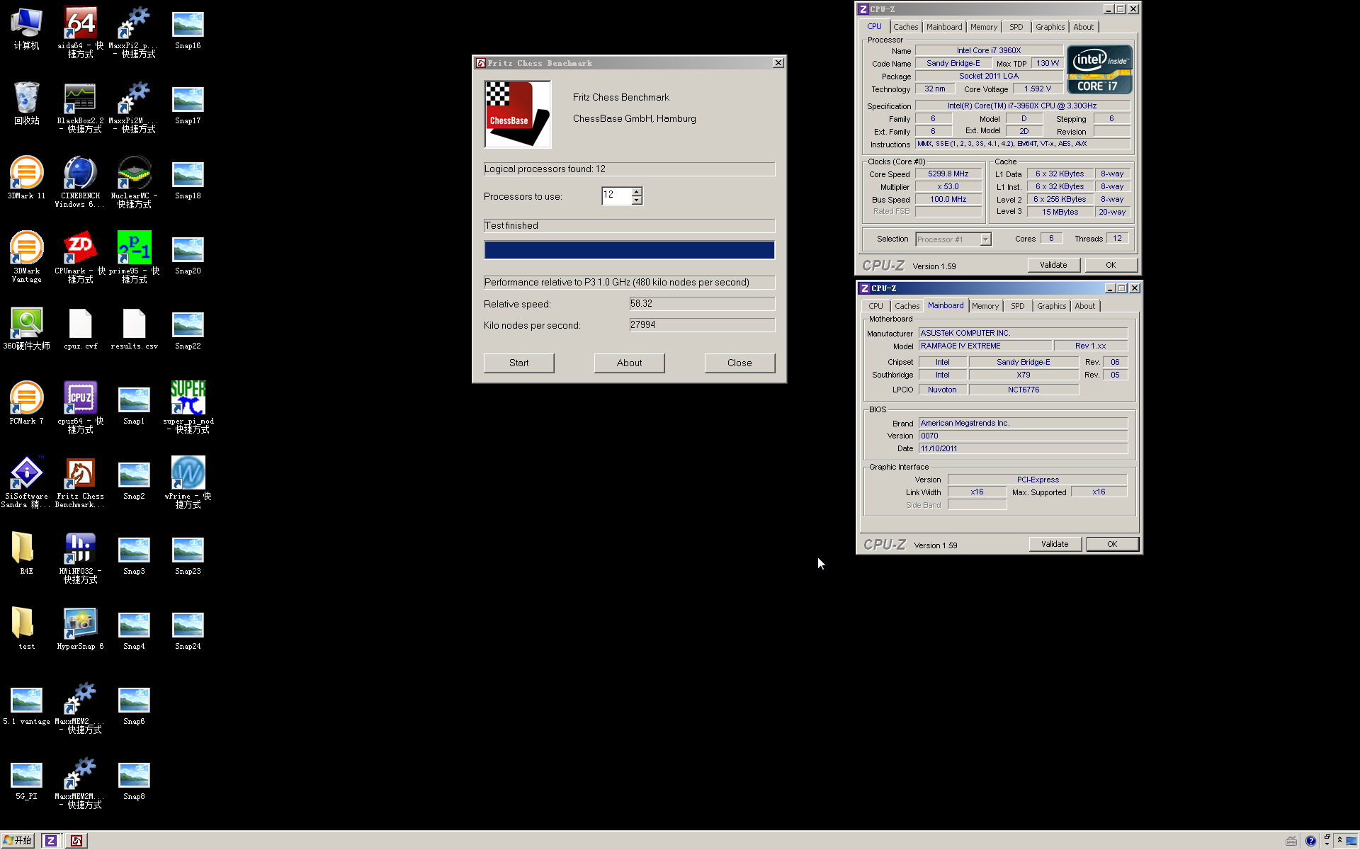Open About tab in upper CPU-Z
Viewport: 1360px width, 850px height.
(1083, 27)
